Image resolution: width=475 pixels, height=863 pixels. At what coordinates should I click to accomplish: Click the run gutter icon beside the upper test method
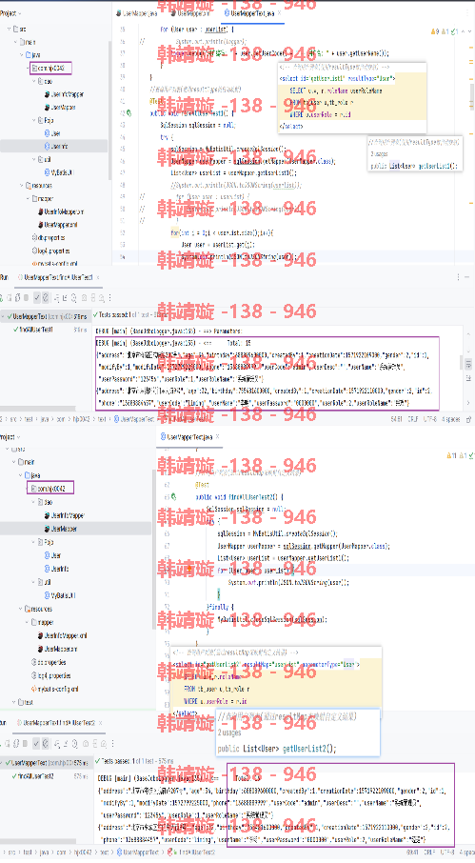[x=129, y=112]
